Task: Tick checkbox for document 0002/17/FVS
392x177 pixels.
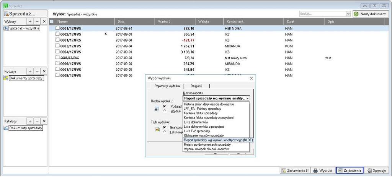Action: [57, 34]
